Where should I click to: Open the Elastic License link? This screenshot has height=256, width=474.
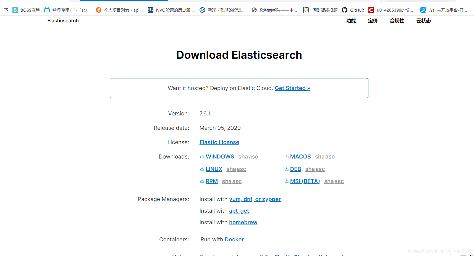pos(219,142)
